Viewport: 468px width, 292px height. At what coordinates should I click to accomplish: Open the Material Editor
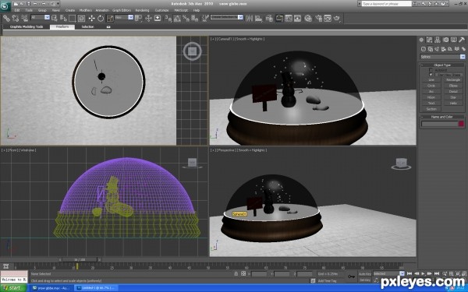308,19
